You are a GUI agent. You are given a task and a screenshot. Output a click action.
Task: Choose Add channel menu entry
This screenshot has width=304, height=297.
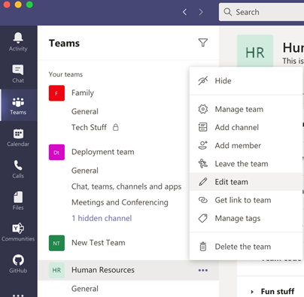246,127
